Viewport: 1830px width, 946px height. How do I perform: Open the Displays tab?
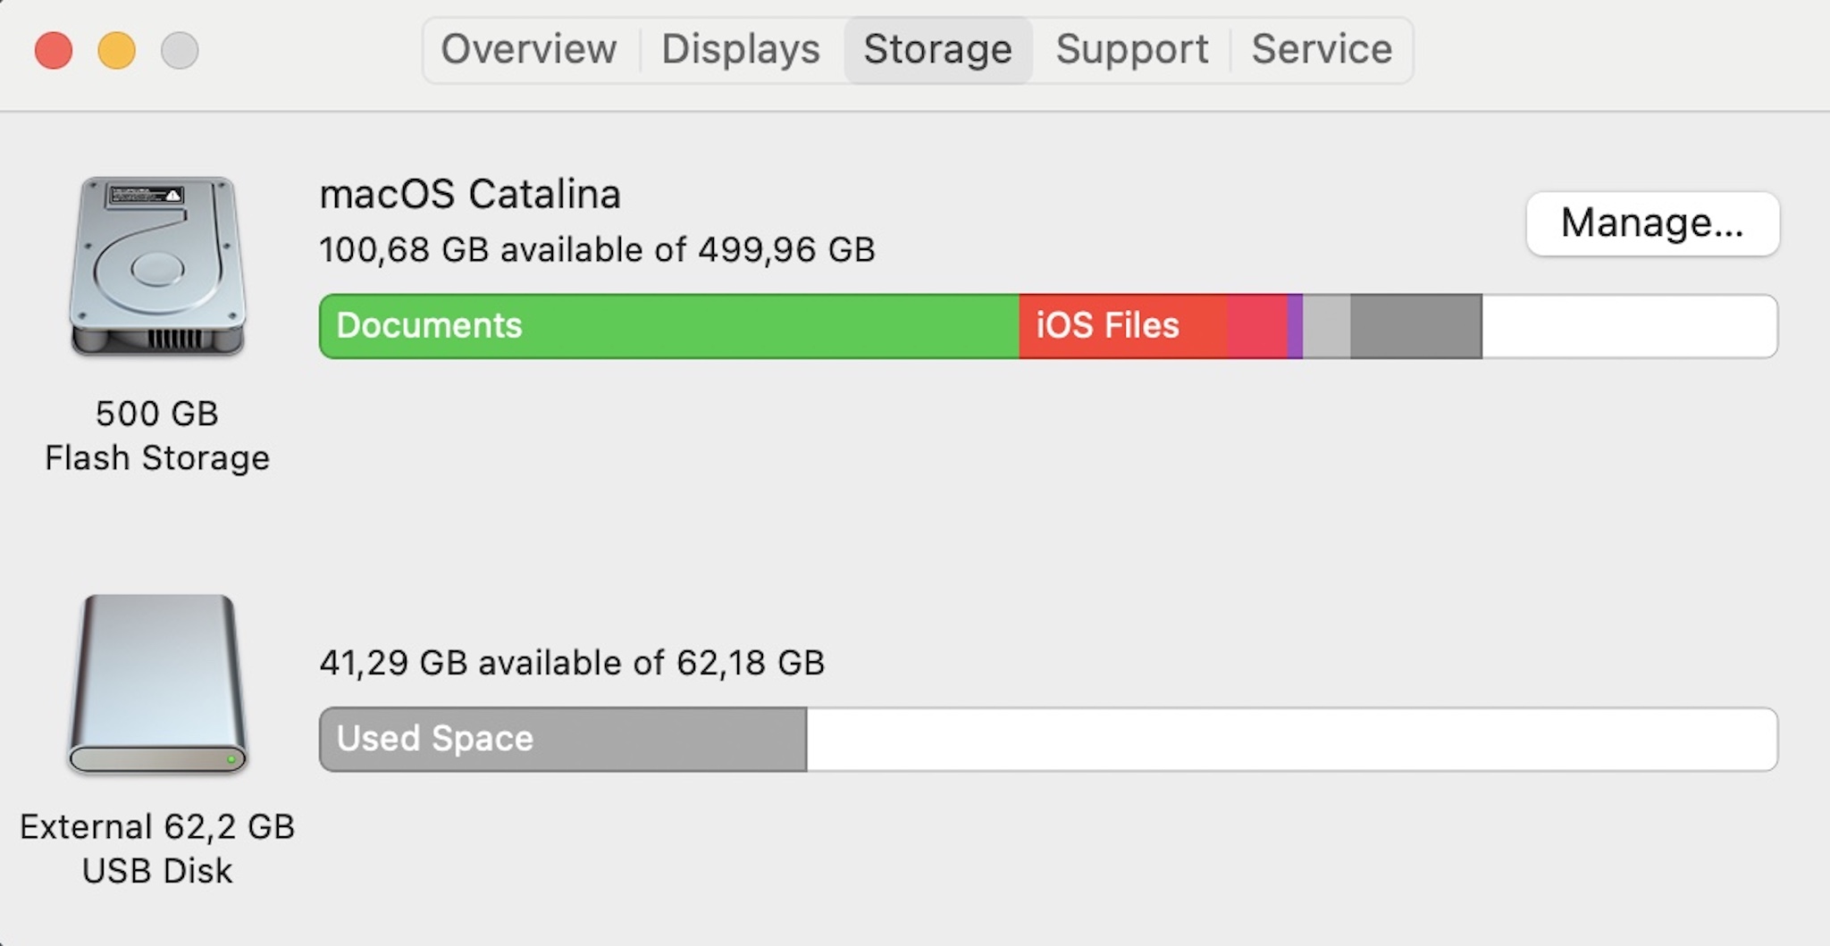pos(741,49)
